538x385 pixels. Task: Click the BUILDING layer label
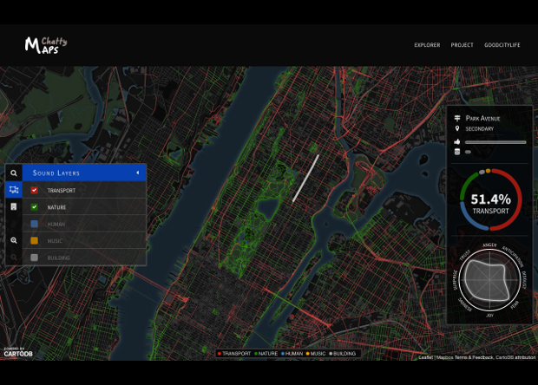[59, 258]
